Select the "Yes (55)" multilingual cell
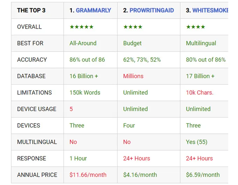The image size is (238, 185). [197, 142]
